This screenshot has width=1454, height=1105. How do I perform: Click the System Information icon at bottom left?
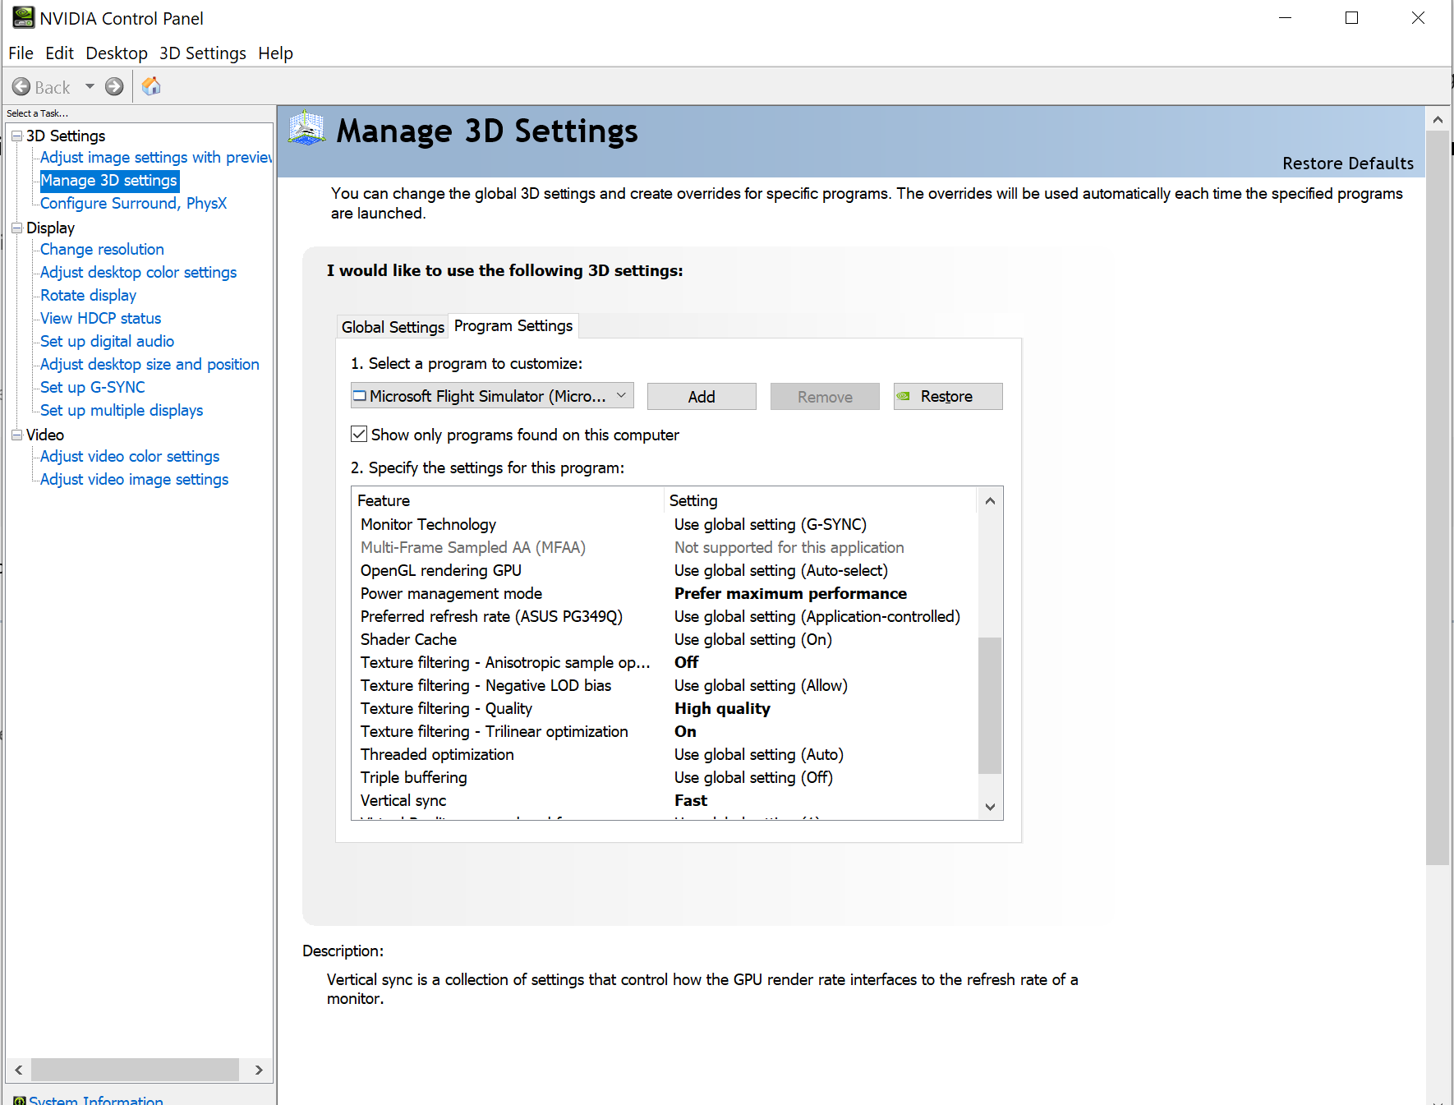coord(19,1100)
